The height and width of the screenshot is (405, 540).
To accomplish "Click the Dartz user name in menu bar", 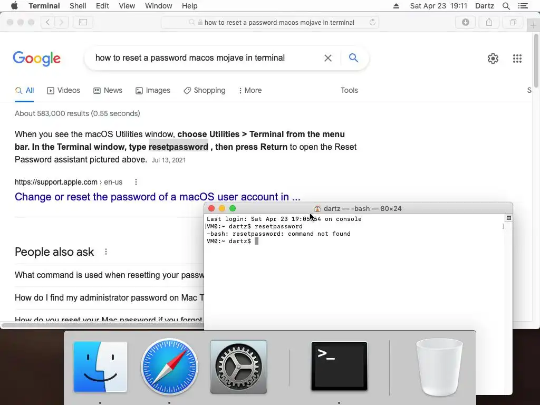I will [x=484, y=6].
